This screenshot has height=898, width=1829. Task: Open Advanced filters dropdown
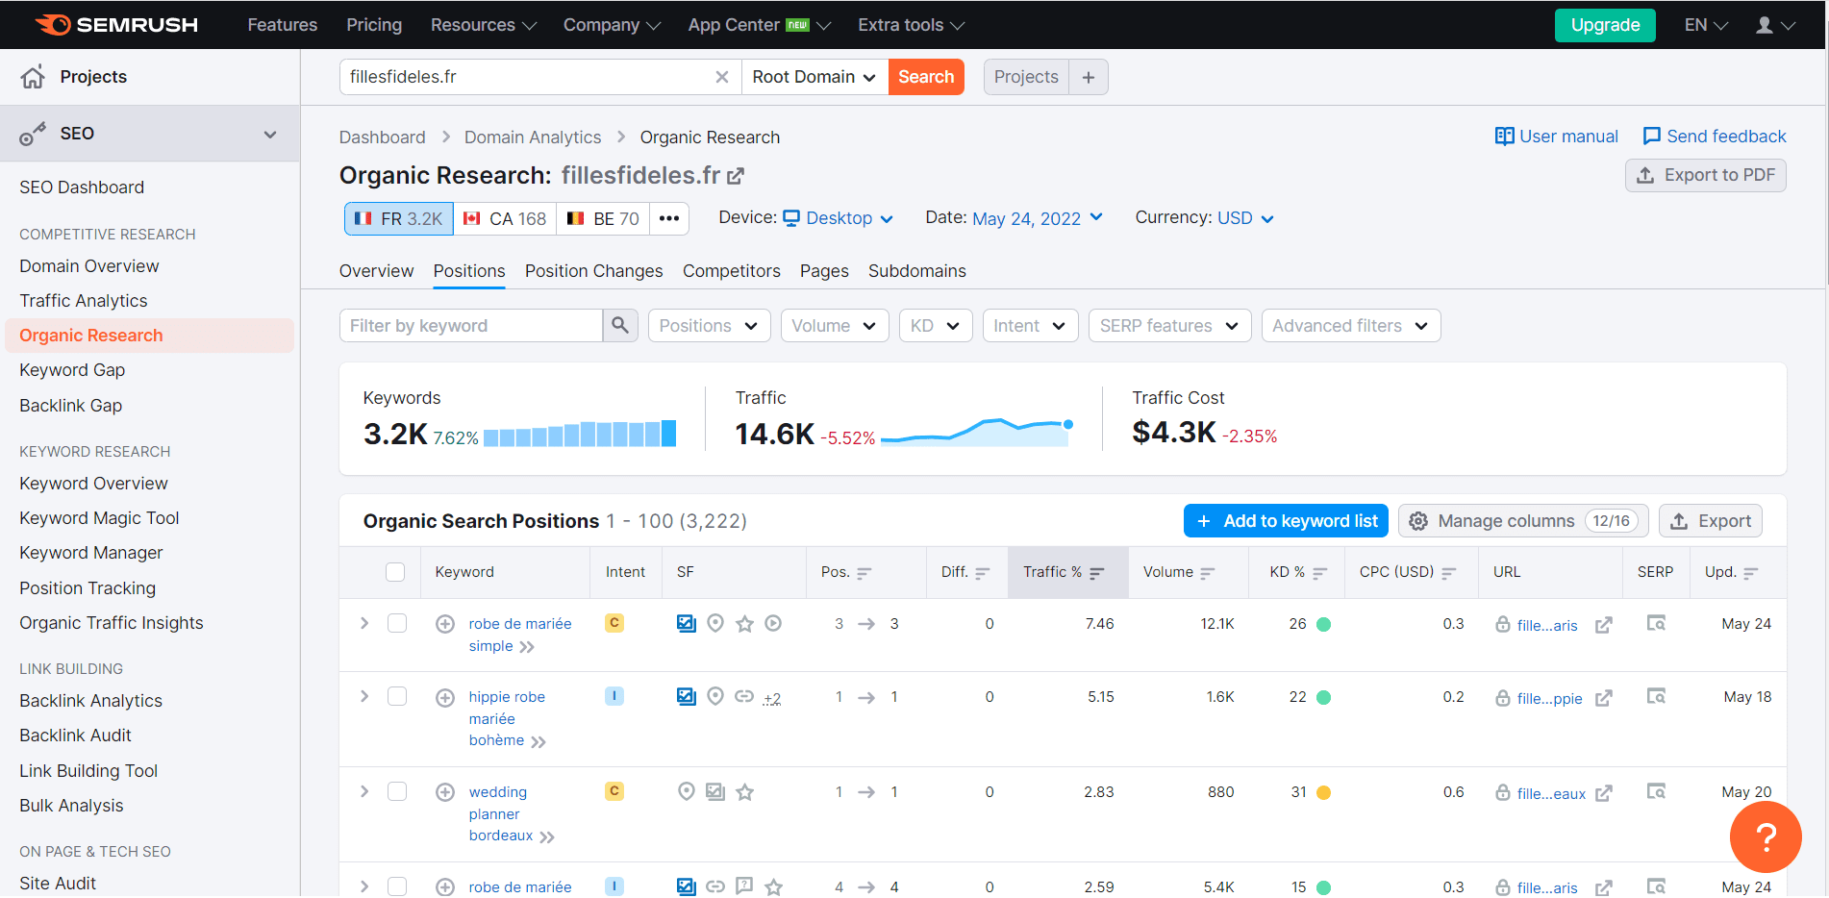(1350, 326)
